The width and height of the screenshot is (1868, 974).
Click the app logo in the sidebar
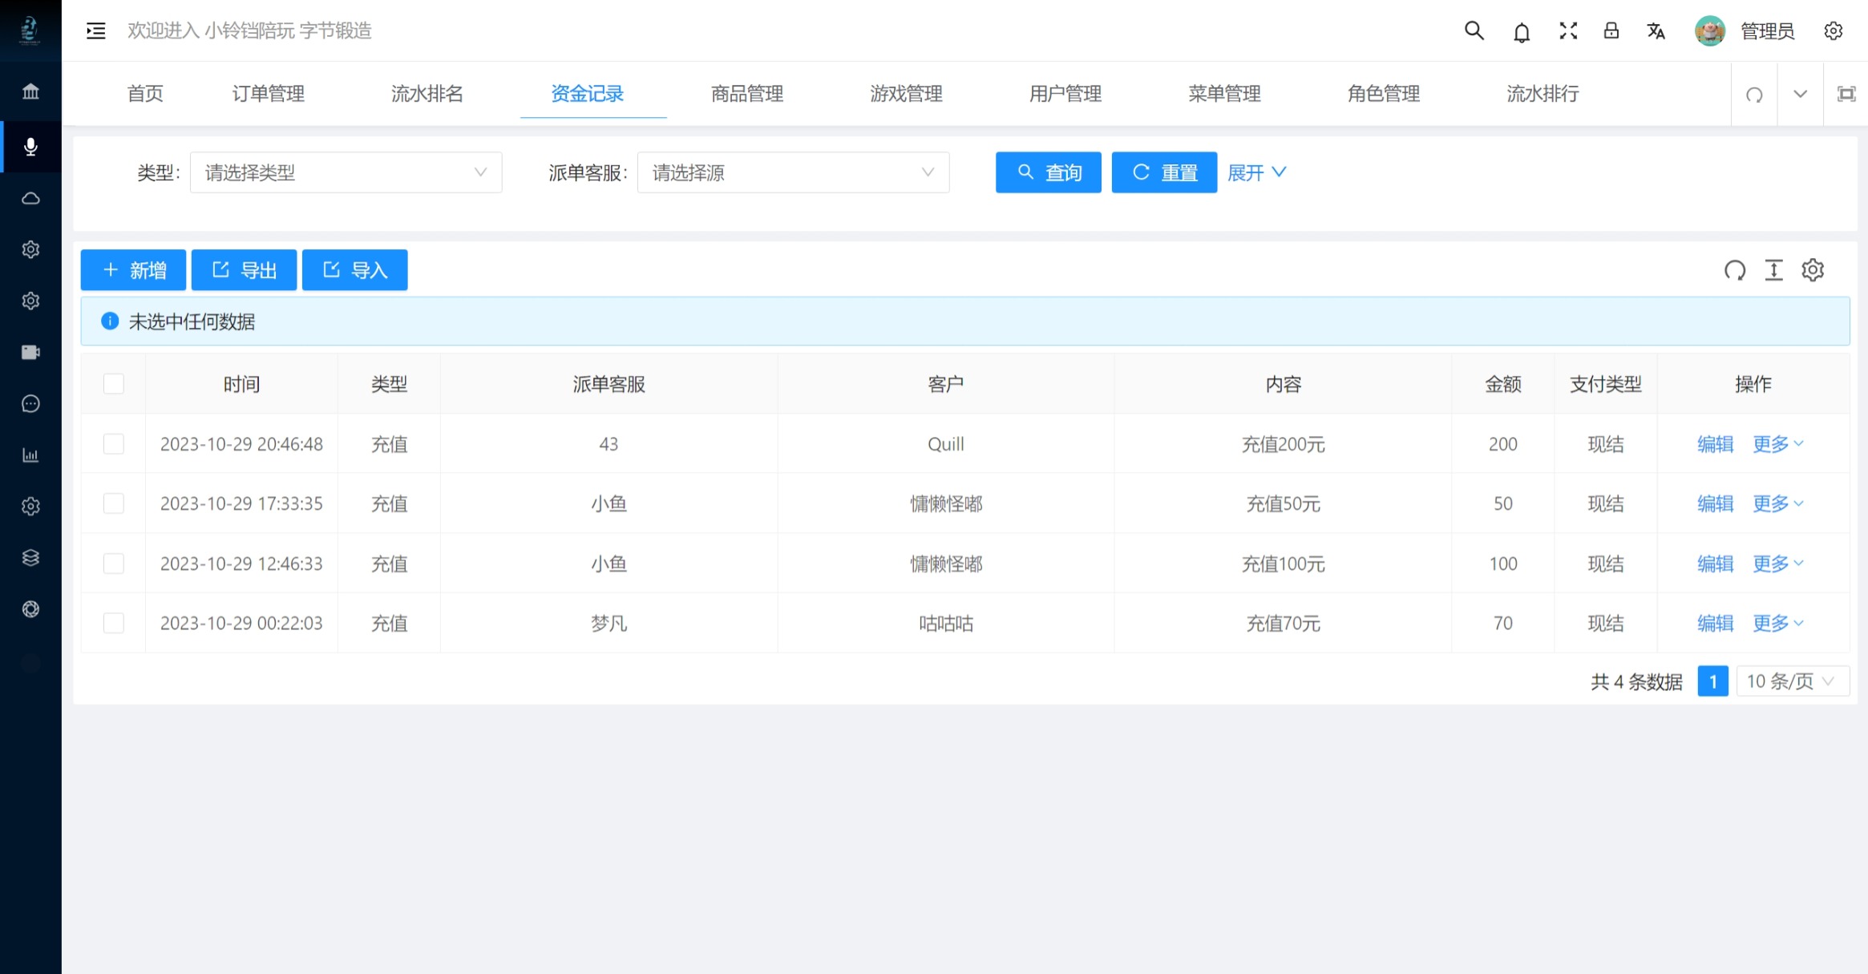(x=30, y=30)
